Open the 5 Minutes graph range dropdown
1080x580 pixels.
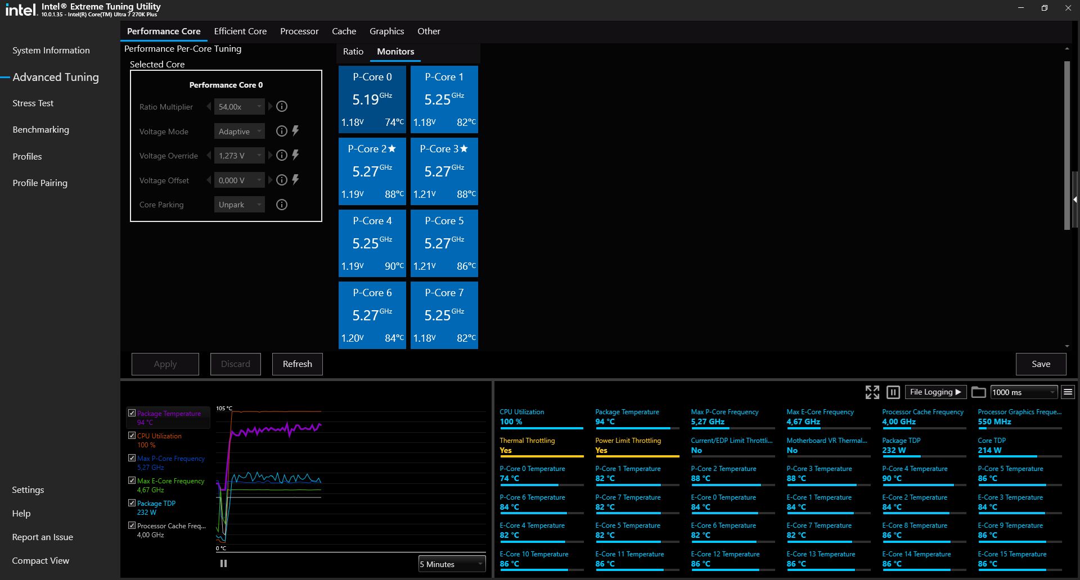point(452,564)
